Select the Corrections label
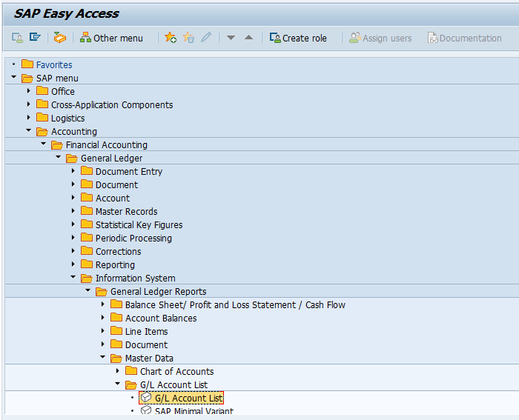The height and width of the screenshot is (420, 519). click(x=118, y=252)
